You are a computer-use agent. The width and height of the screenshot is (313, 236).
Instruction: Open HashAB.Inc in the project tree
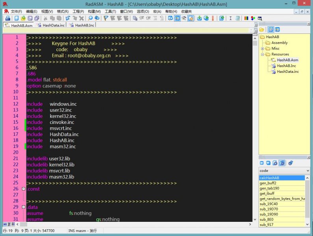[286, 66]
